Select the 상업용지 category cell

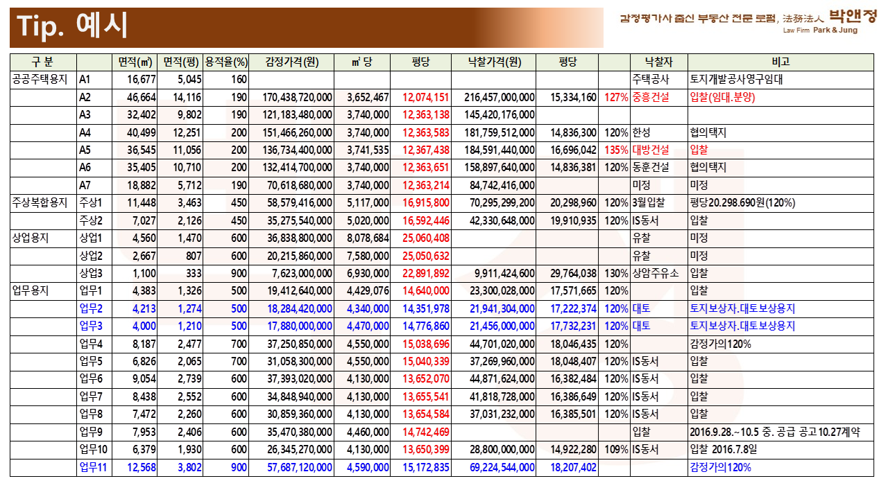(31, 238)
